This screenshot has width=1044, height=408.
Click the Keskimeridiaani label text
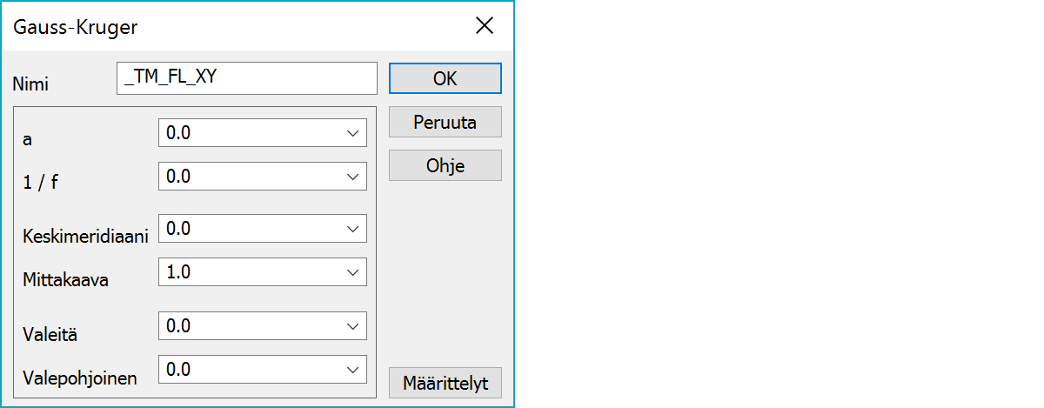[85, 237]
